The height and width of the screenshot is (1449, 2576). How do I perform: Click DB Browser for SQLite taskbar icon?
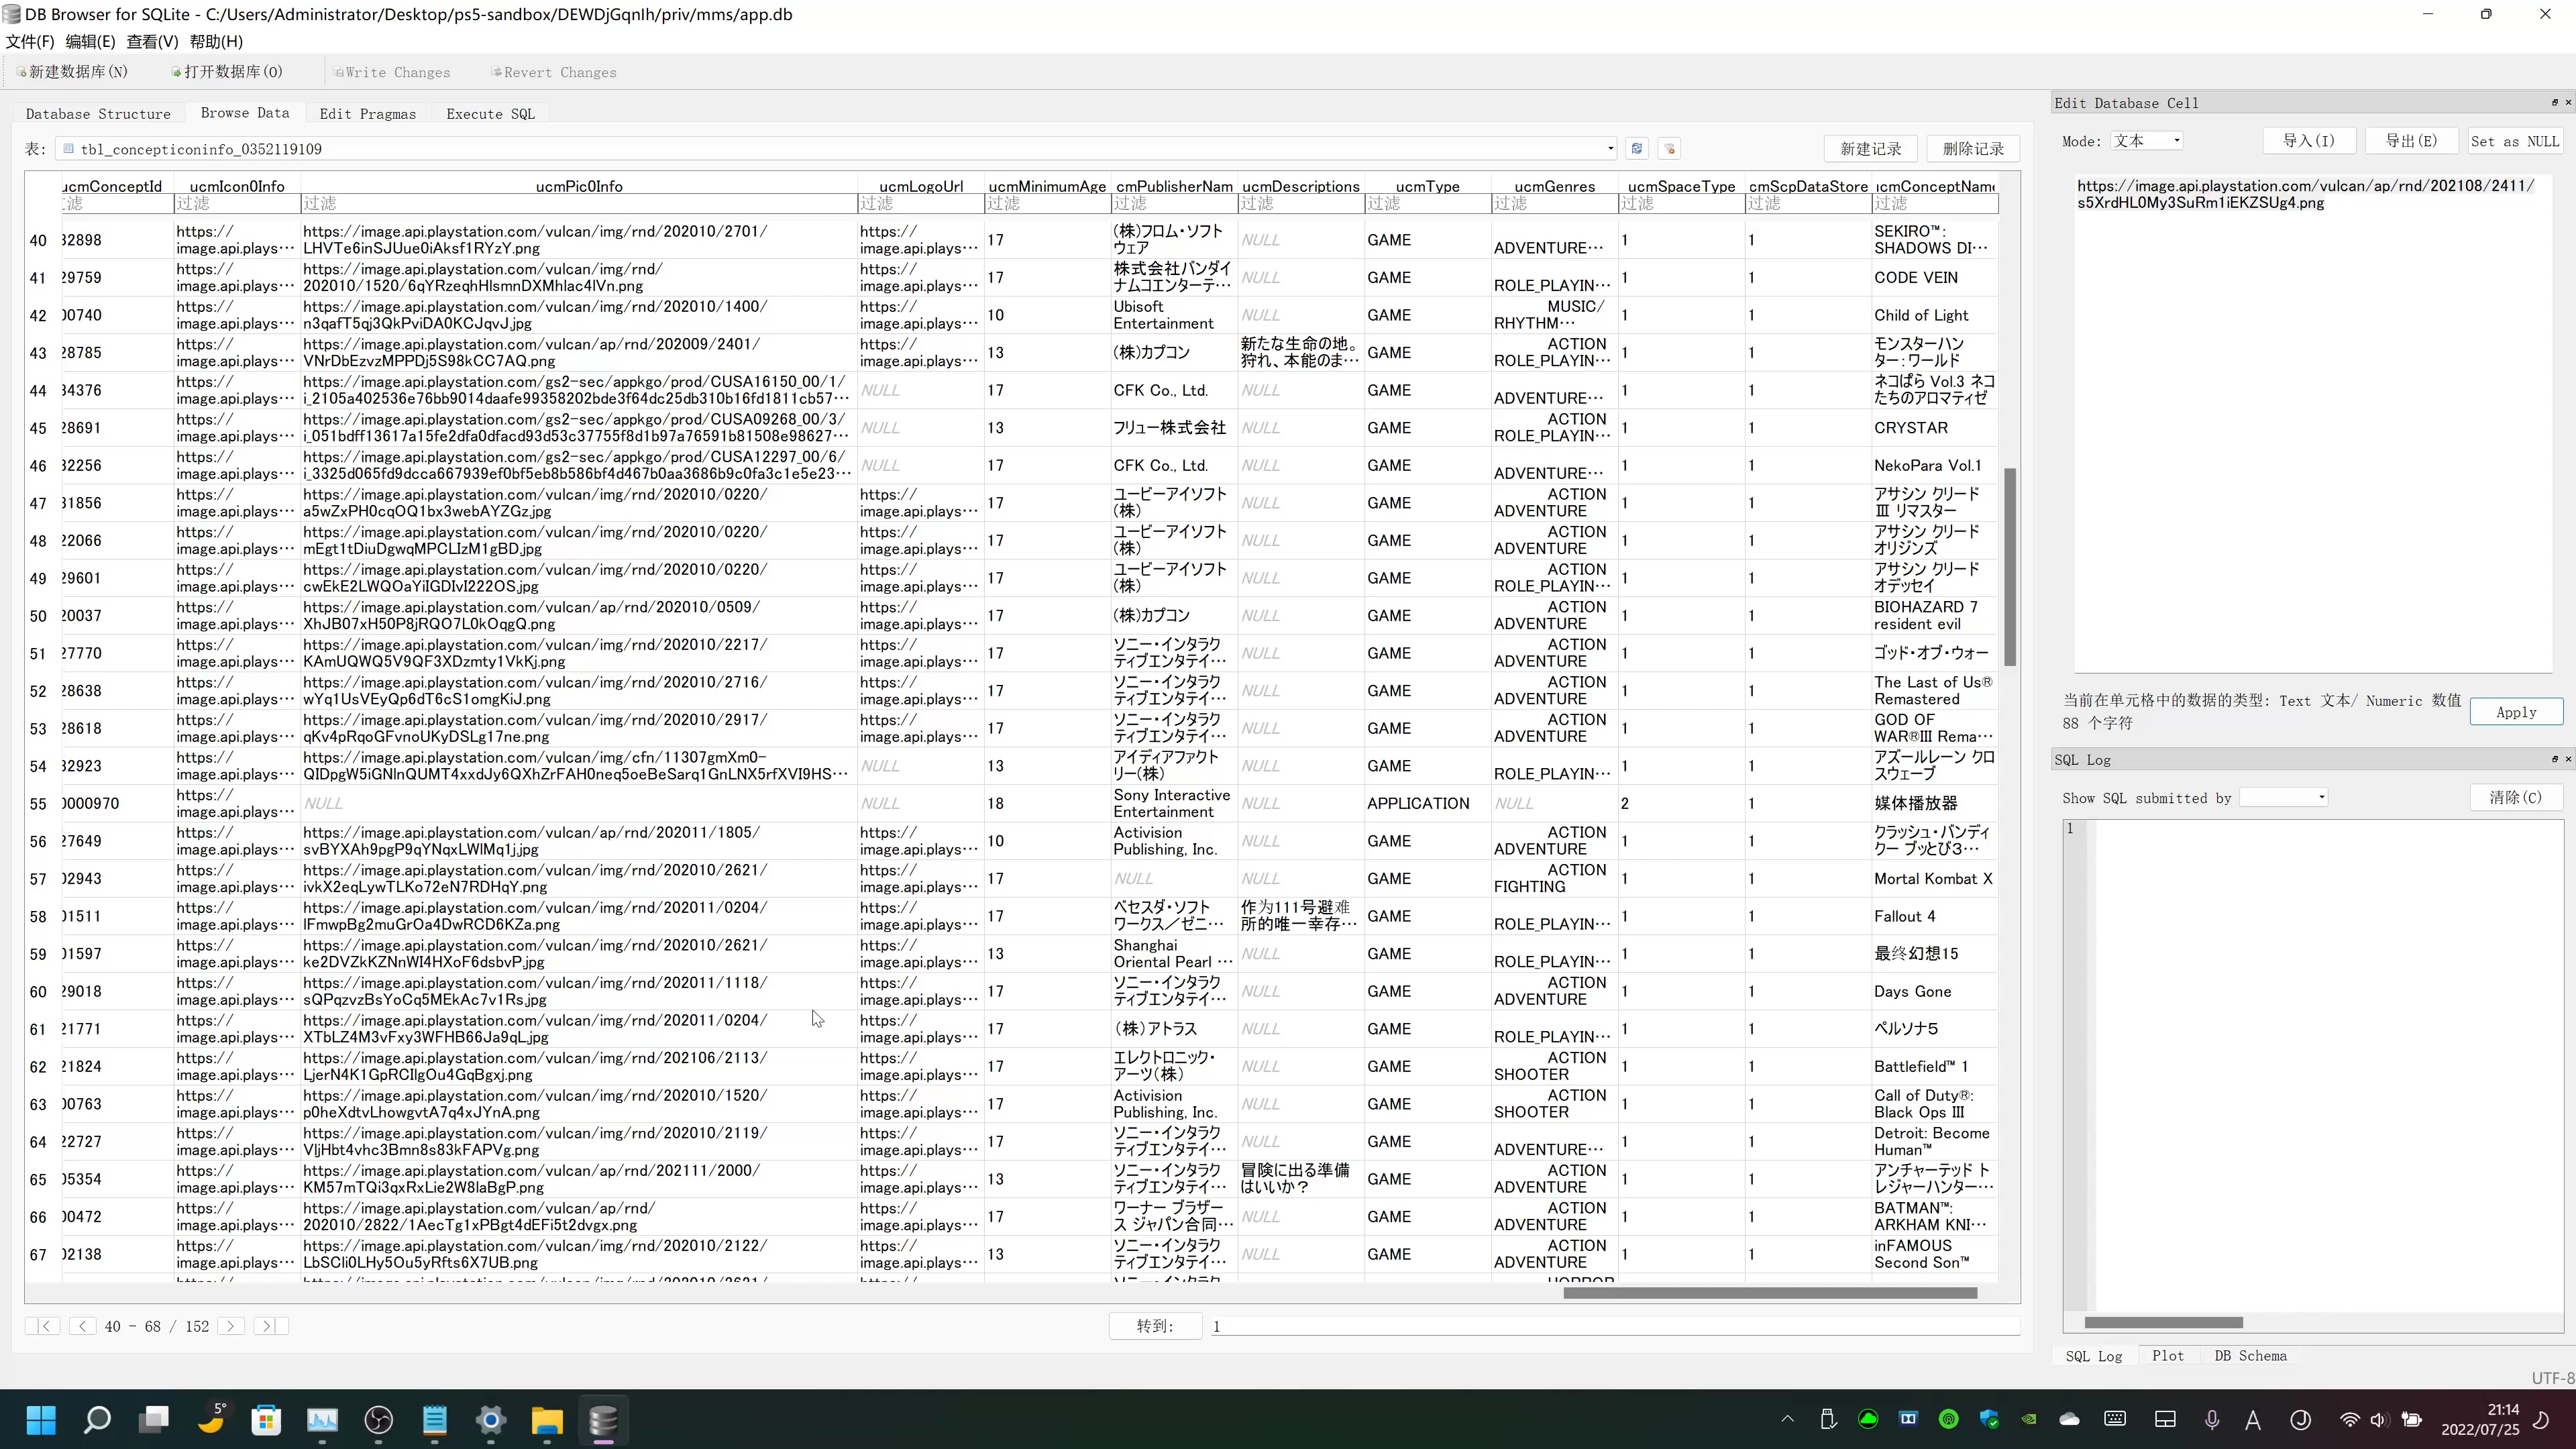(x=603, y=1420)
